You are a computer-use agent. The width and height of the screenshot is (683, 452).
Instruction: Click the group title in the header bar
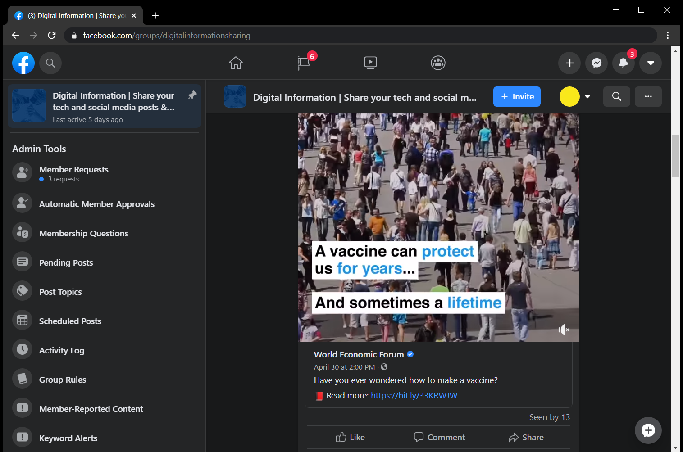pos(364,97)
